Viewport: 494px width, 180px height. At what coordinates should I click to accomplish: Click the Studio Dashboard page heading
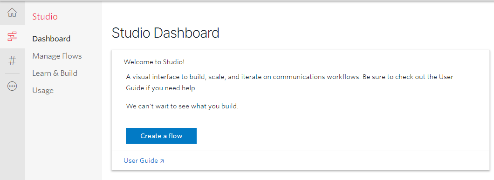click(x=165, y=33)
